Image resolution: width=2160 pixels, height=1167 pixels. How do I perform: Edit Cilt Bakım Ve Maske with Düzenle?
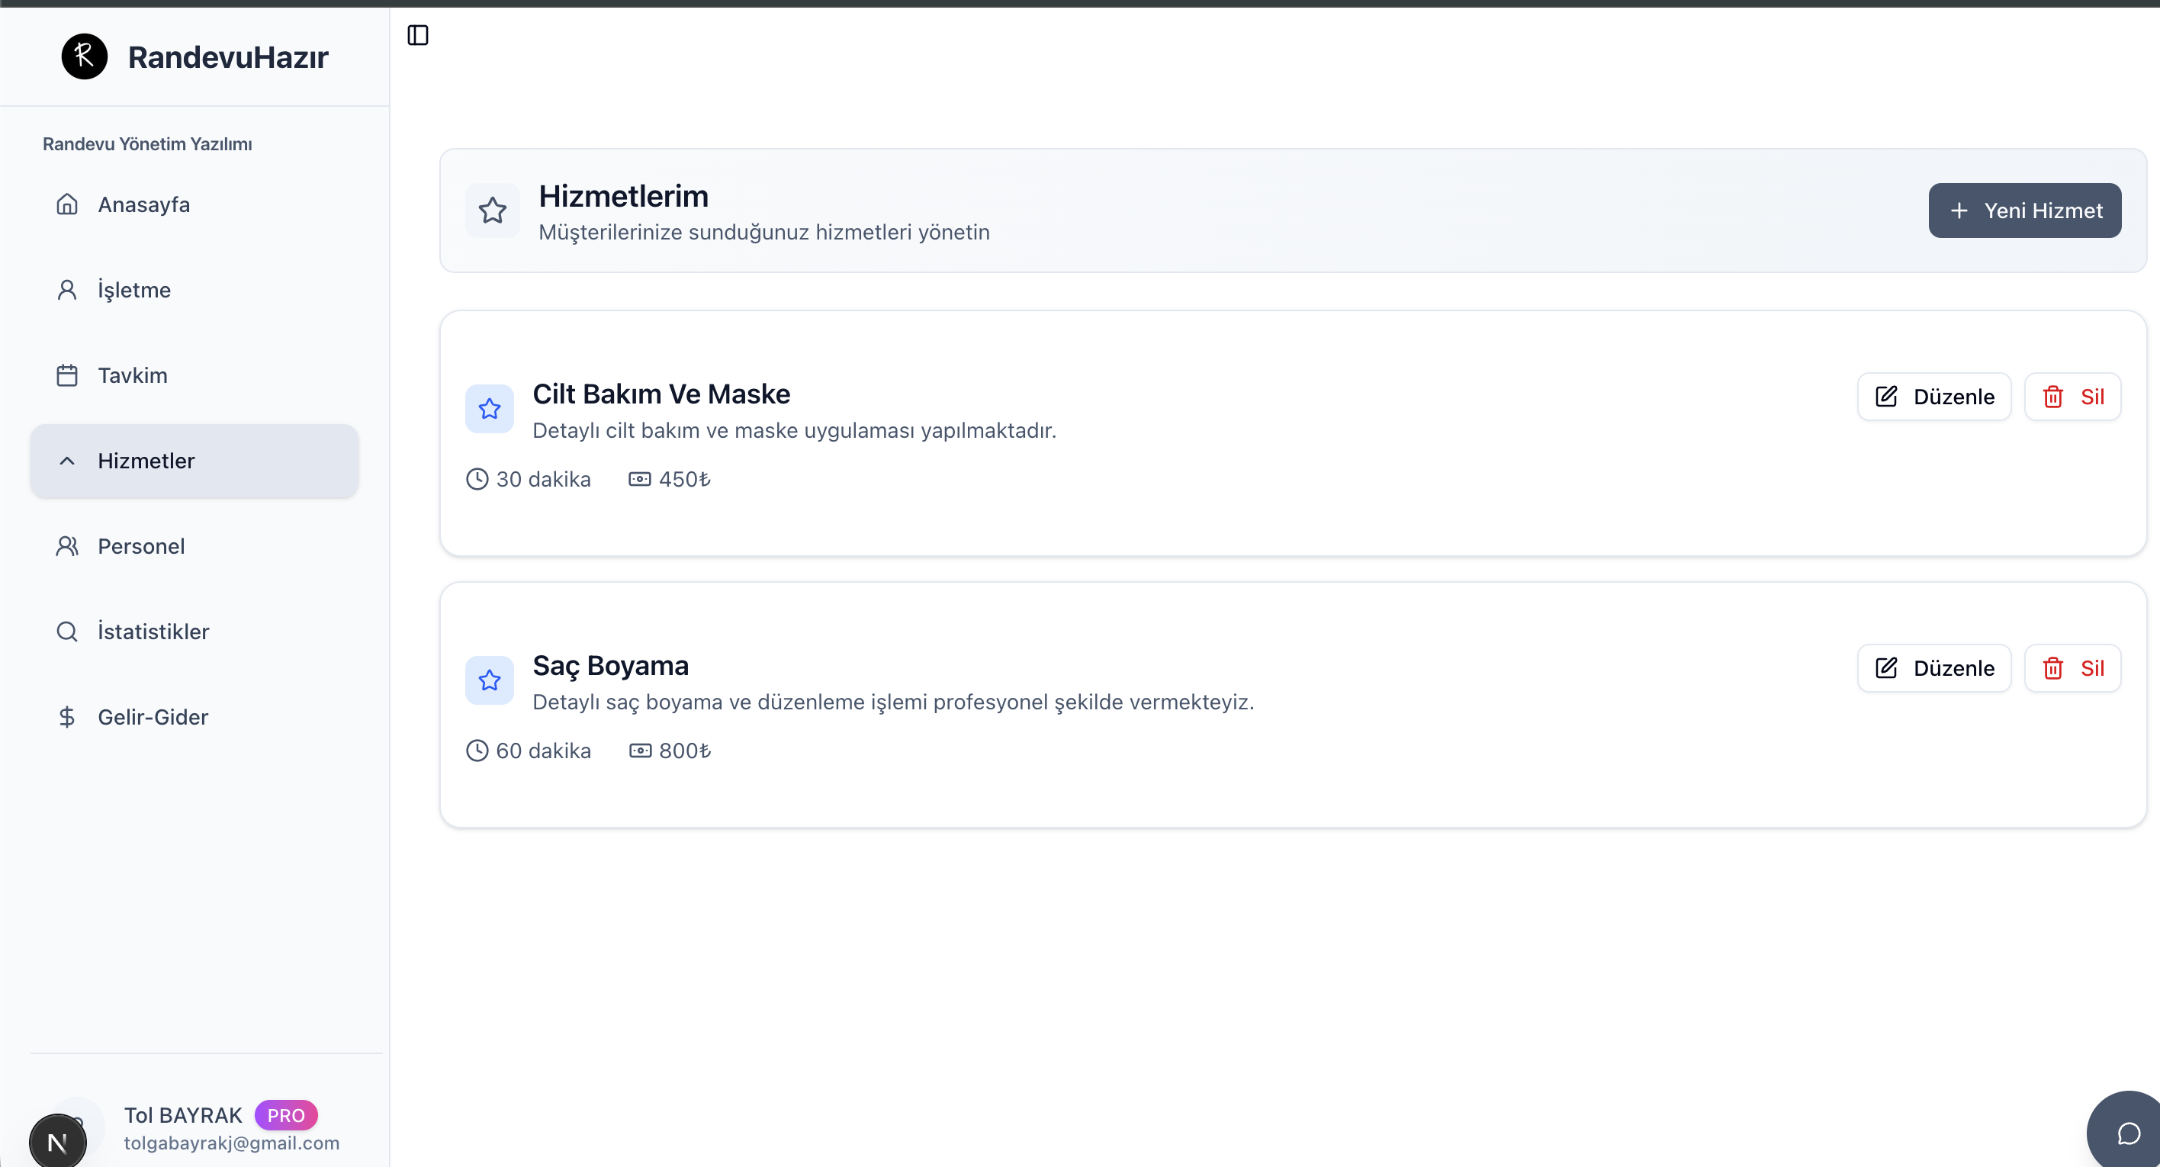tap(1933, 397)
